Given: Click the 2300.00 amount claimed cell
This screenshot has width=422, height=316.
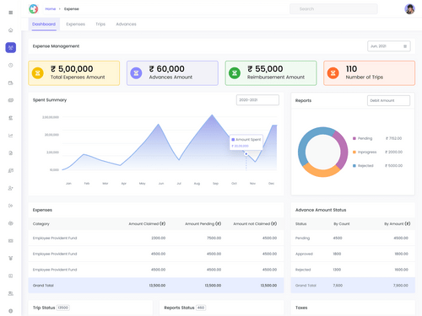Looking at the screenshot, I should pyautogui.click(x=159, y=238).
